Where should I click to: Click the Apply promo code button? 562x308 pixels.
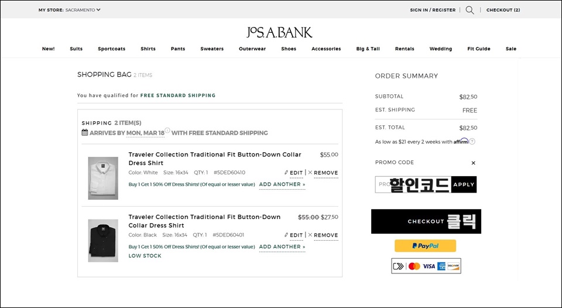[x=464, y=184]
